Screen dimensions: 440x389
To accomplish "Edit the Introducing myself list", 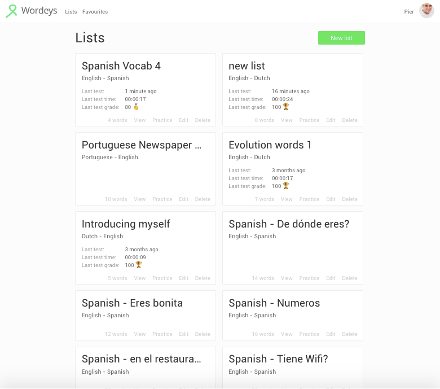I will (x=183, y=278).
